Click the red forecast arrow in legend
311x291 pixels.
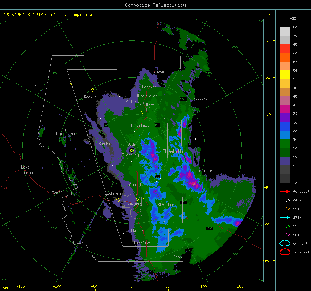pyautogui.click(x=285, y=191)
